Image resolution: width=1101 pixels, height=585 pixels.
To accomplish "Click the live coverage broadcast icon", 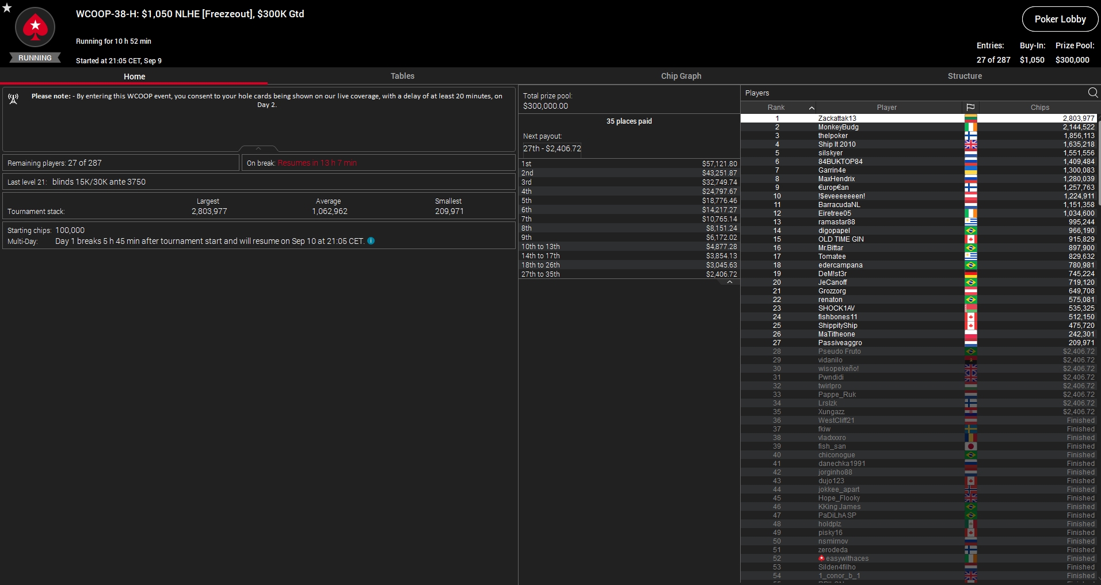I will point(13,99).
